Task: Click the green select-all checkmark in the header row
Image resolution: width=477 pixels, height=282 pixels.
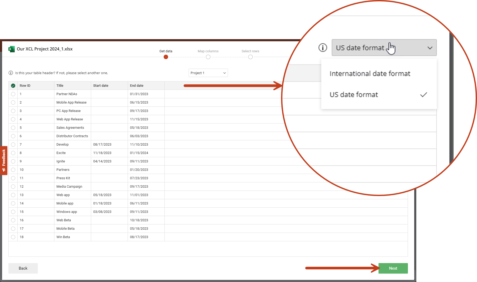Action: coord(13,85)
